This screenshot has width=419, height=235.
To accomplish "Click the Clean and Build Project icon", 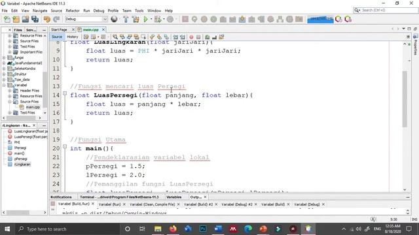I will [136, 19].
